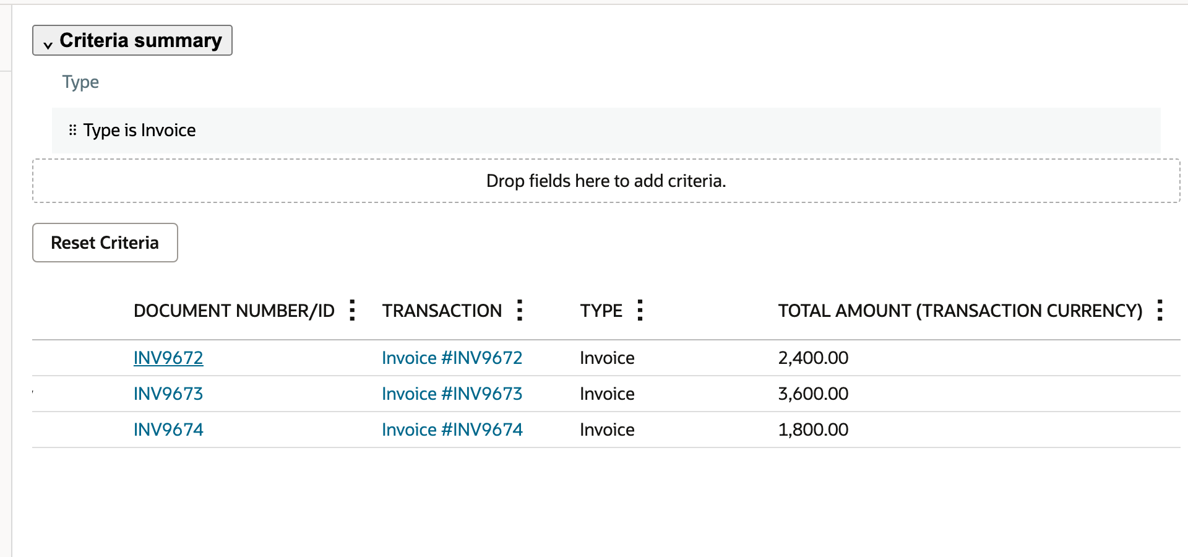
Task: Open document INV9673 link
Action: pos(168,394)
